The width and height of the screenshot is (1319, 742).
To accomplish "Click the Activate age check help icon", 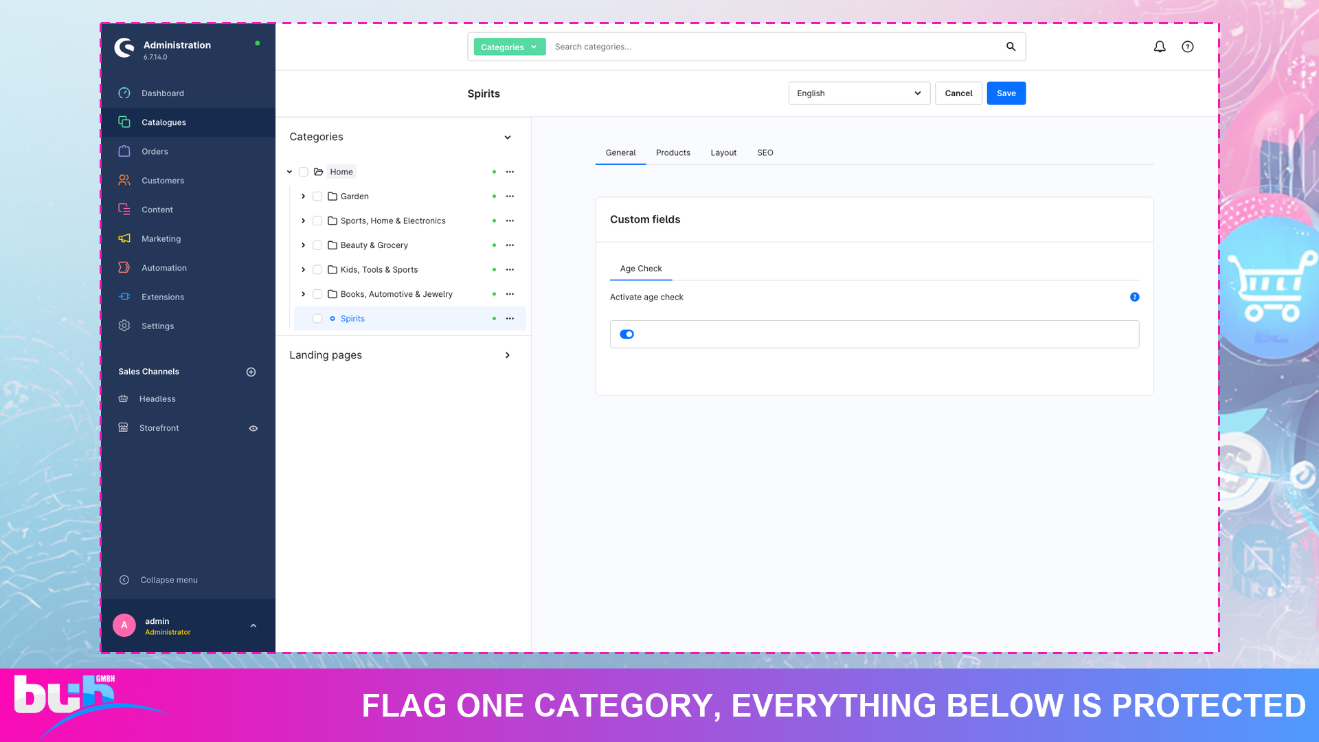I will [1135, 297].
